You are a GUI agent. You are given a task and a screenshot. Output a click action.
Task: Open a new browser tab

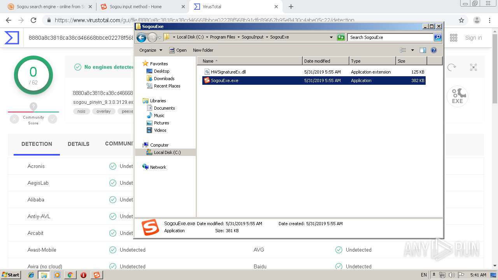coord(291,7)
